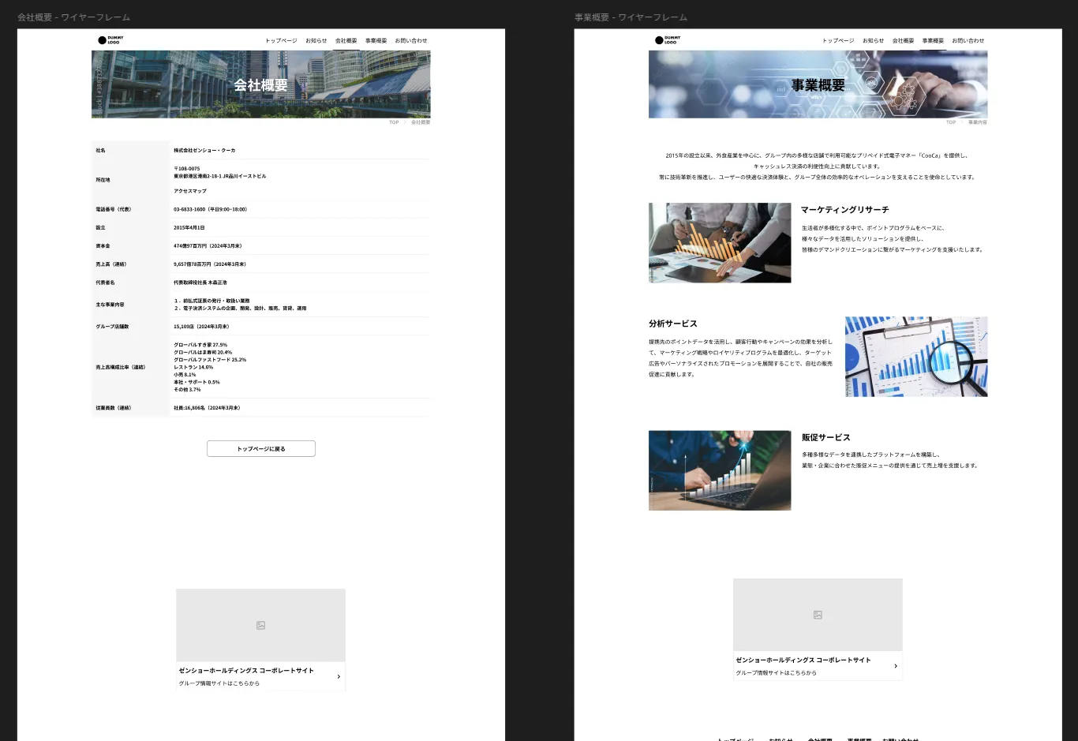Viewport: 1078px width, 741px height.
Task: Click the レストラン 14.6% line
Action: click(193, 367)
